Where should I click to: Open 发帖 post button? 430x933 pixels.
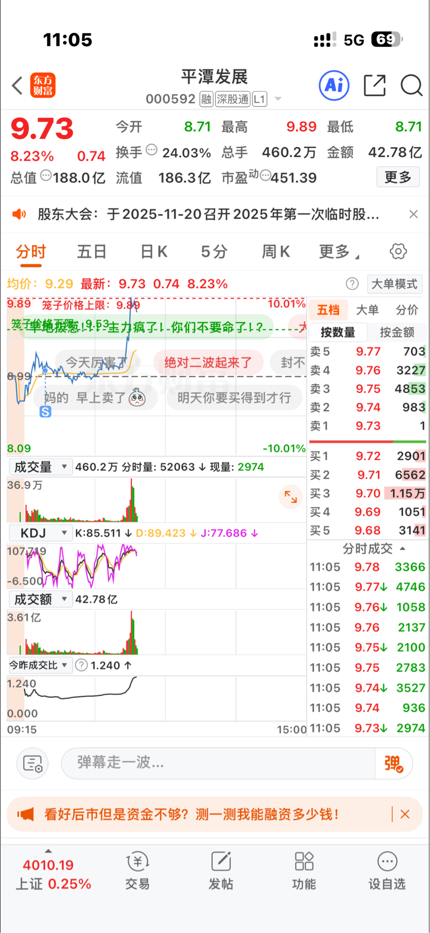221,872
